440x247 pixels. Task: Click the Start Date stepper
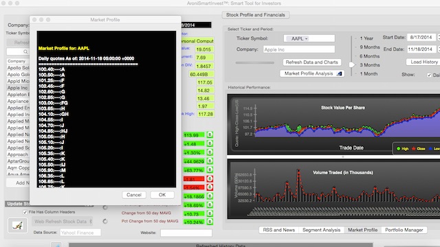pos(439,37)
